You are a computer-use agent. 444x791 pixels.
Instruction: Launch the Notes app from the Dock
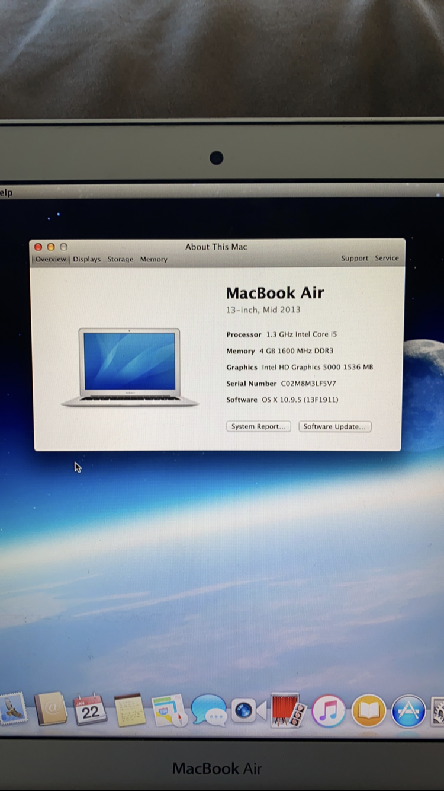pos(130,710)
